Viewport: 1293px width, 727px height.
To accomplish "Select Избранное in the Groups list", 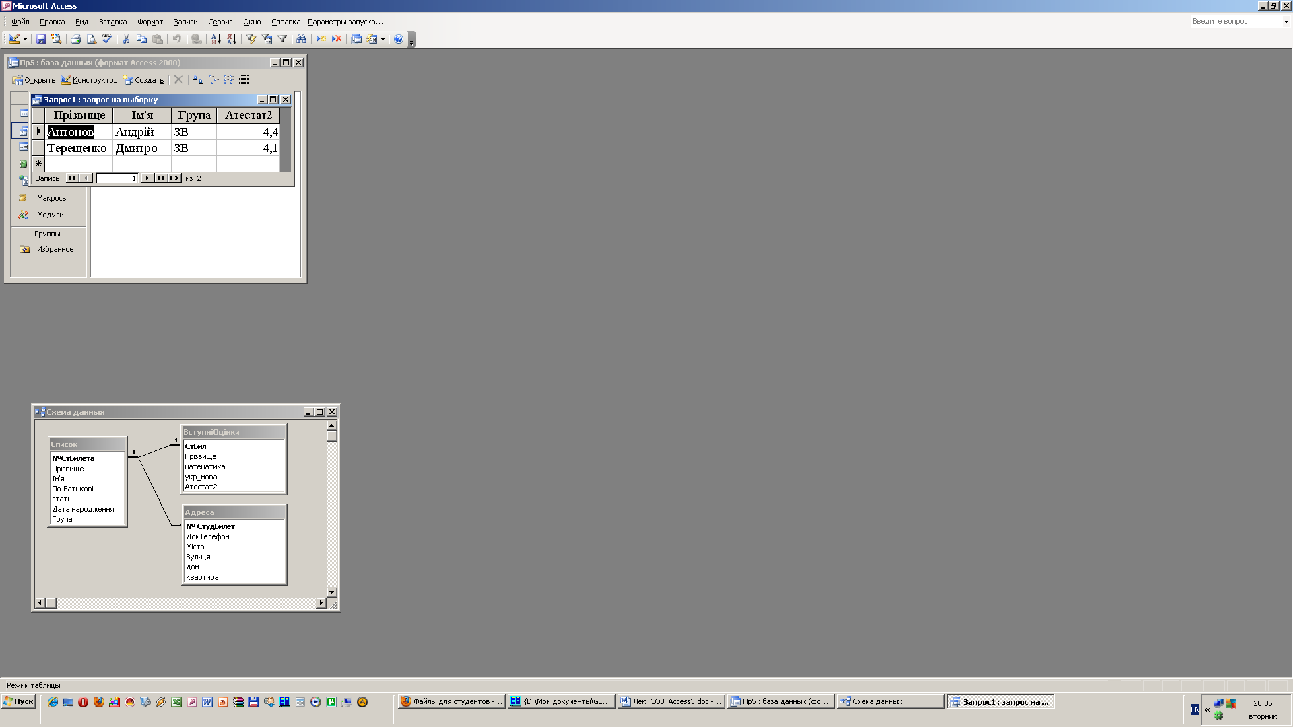I will (x=47, y=249).
